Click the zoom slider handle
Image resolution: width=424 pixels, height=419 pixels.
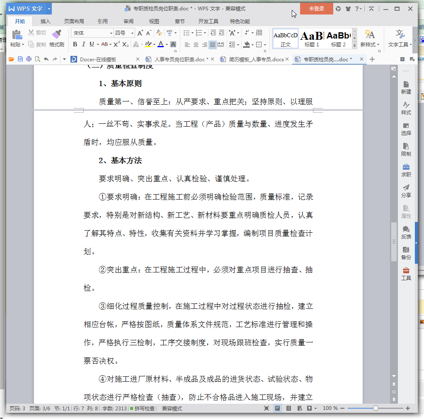(376, 408)
